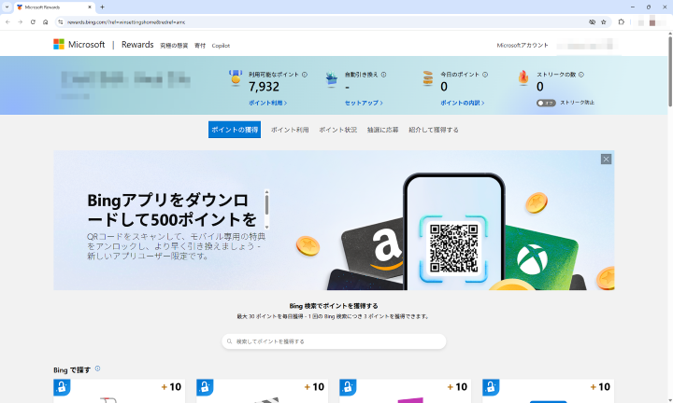Viewport: 673px width, 403px height.
Task: Open Copilot in the header menu
Action: [221, 46]
